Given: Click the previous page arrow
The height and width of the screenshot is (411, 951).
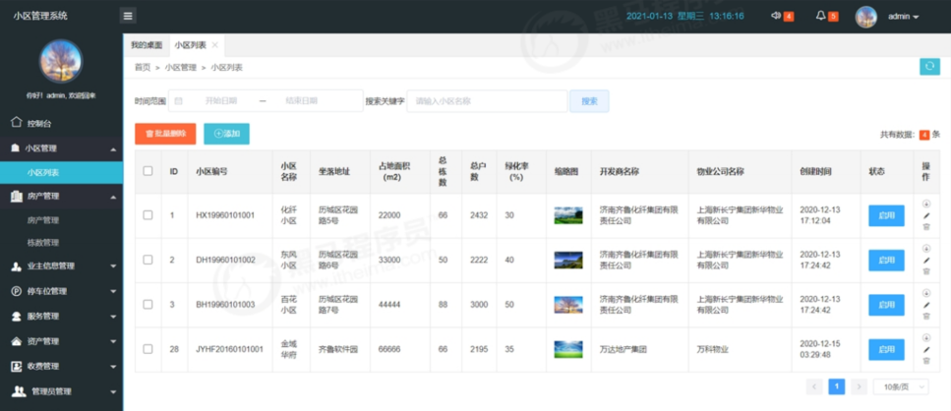Looking at the screenshot, I should [814, 386].
